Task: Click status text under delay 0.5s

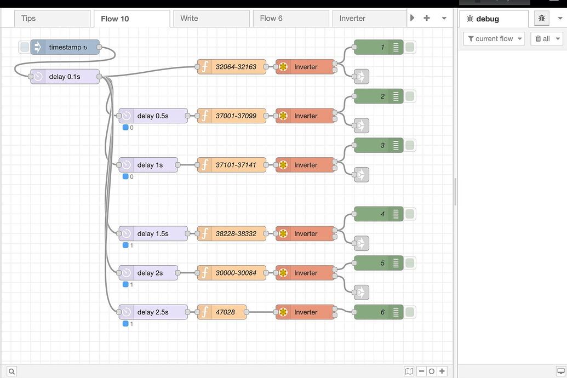Action: click(x=131, y=128)
